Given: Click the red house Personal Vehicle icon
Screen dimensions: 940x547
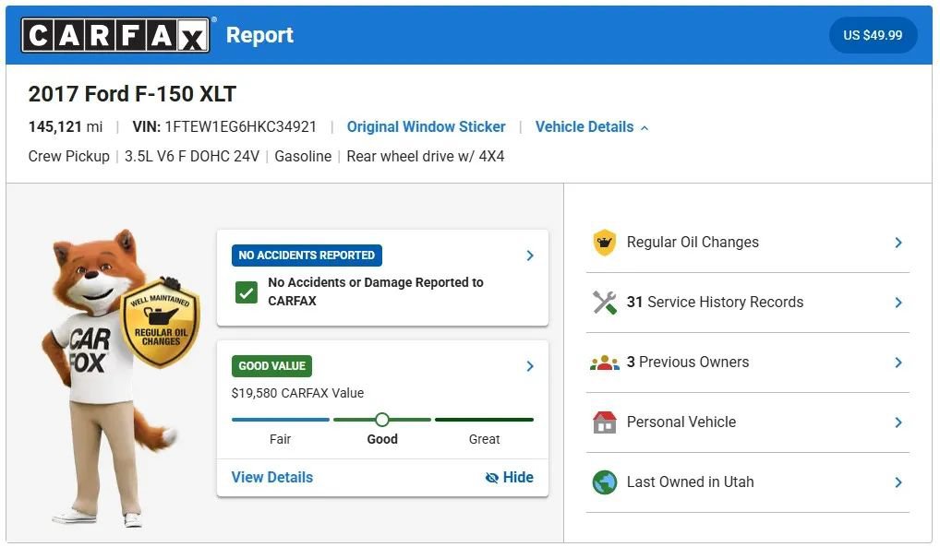Looking at the screenshot, I should [604, 422].
